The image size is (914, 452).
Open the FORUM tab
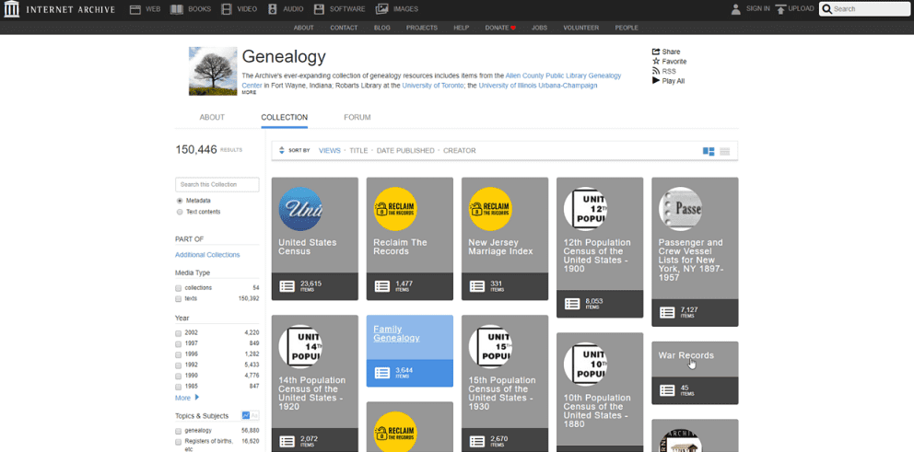pyautogui.click(x=357, y=117)
